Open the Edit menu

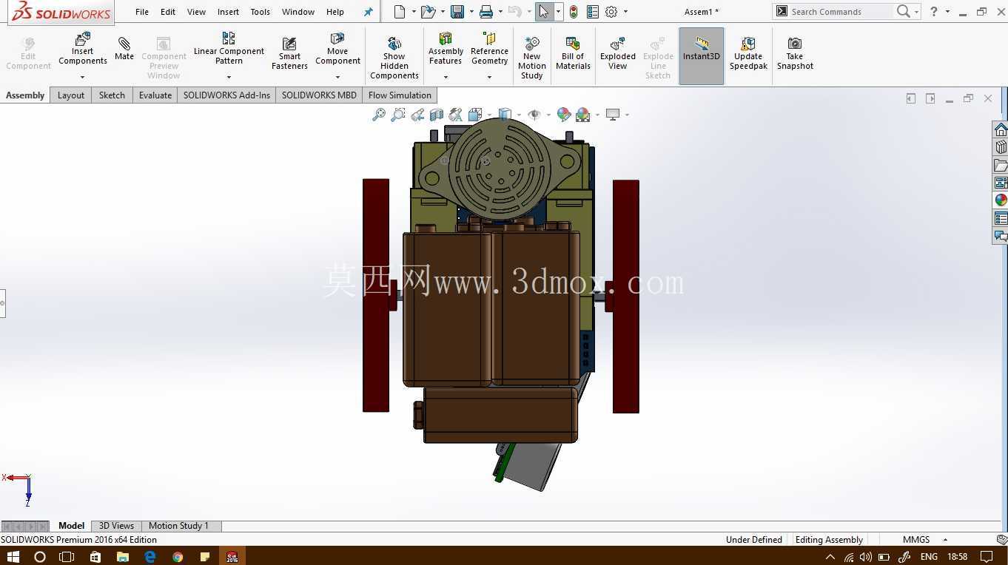click(168, 12)
